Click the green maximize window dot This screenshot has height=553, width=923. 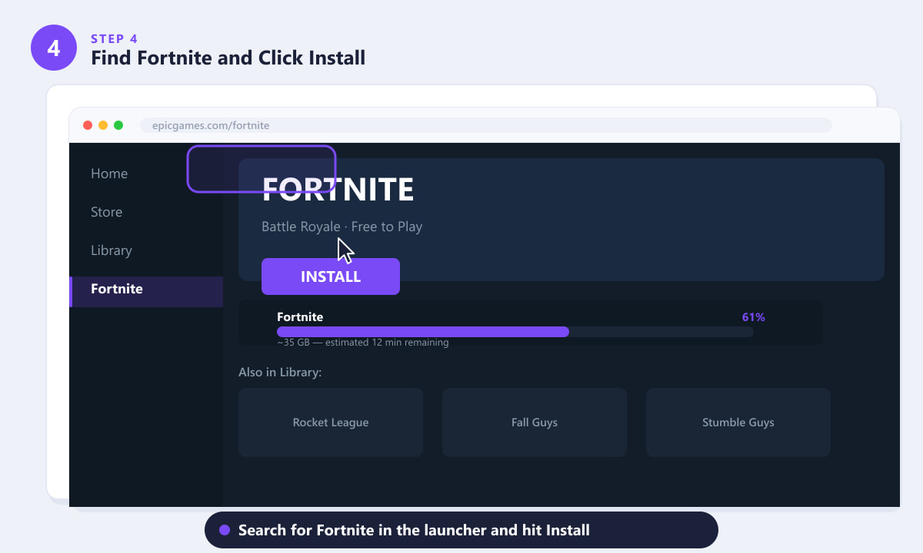[x=118, y=125]
